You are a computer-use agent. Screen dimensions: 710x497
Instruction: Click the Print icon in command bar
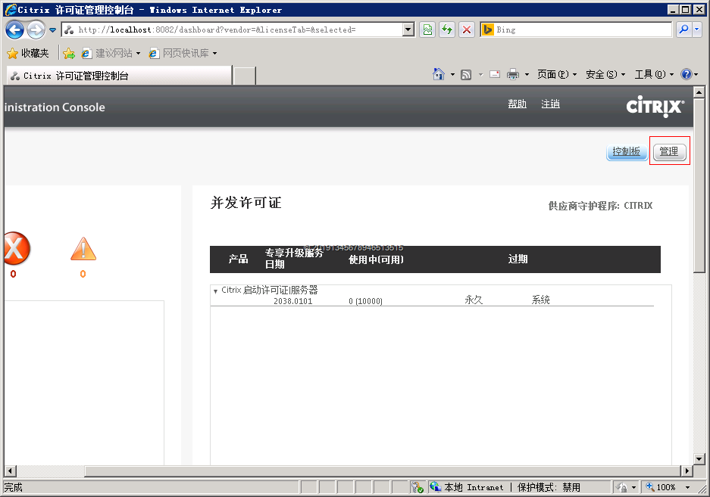[512, 74]
